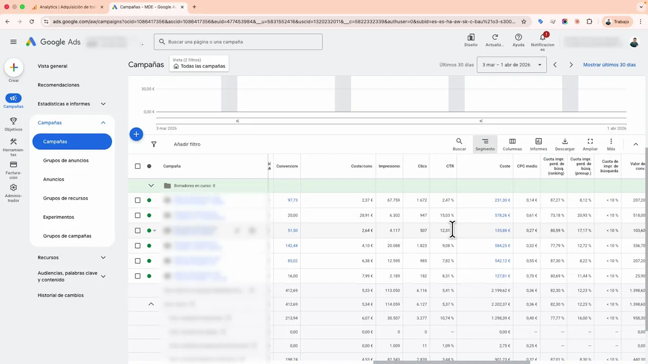Check the campaign row with cost 231,30 €
Image resolution: width=648 pixels, height=364 pixels.
(x=138, y=200)
